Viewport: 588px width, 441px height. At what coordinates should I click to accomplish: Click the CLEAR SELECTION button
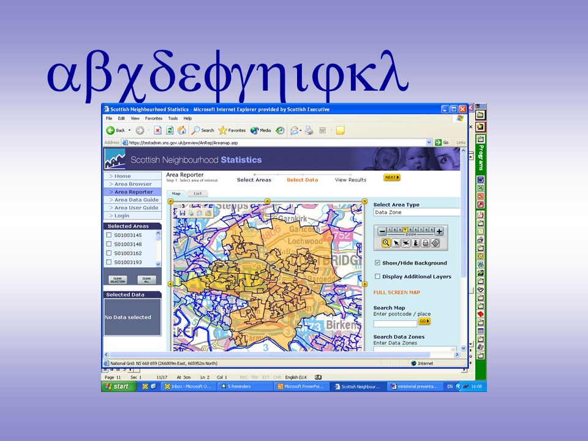118,280
